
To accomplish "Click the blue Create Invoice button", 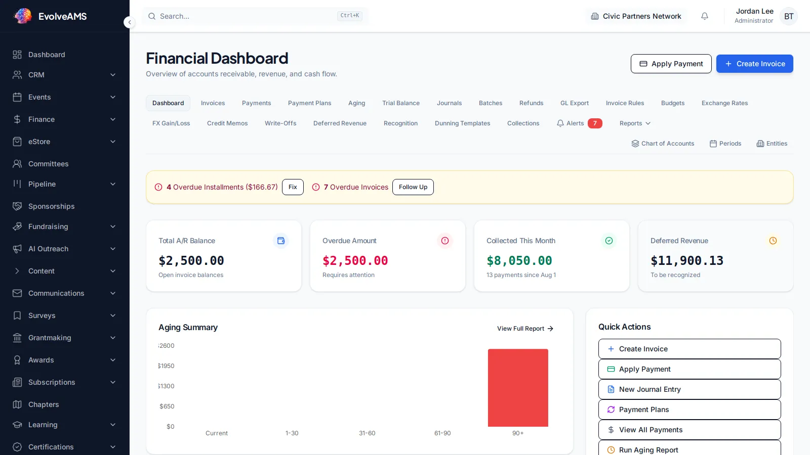I will [755, 64].
